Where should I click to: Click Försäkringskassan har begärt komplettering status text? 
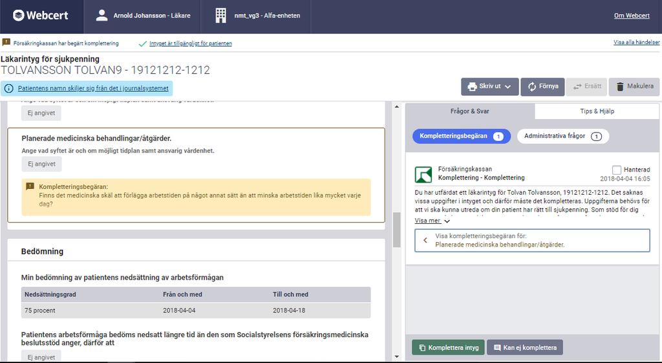pyautogui.click(x=66, y=43)
